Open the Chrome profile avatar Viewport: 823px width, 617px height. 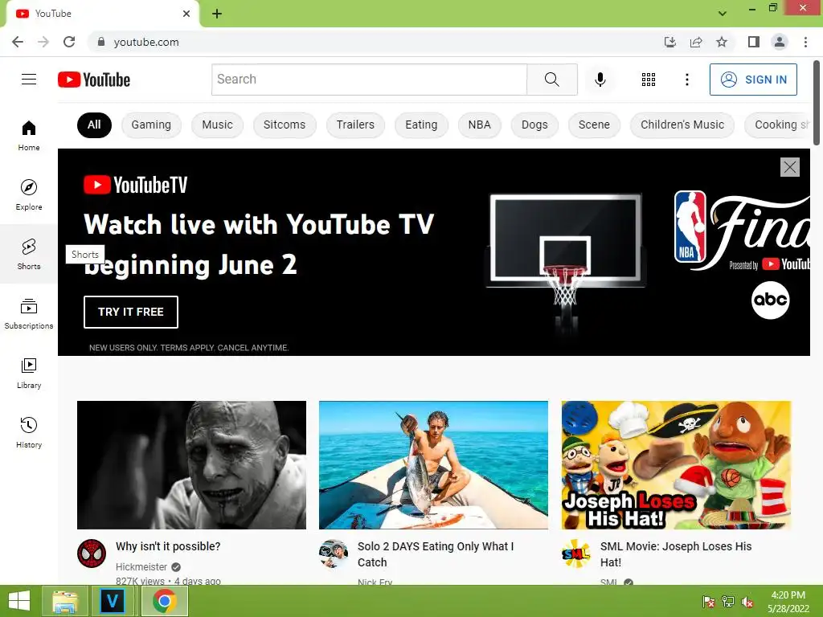780,42
